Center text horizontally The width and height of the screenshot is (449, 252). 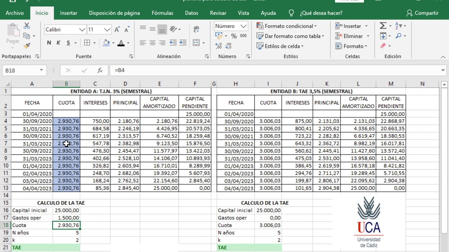click(152, 43)
